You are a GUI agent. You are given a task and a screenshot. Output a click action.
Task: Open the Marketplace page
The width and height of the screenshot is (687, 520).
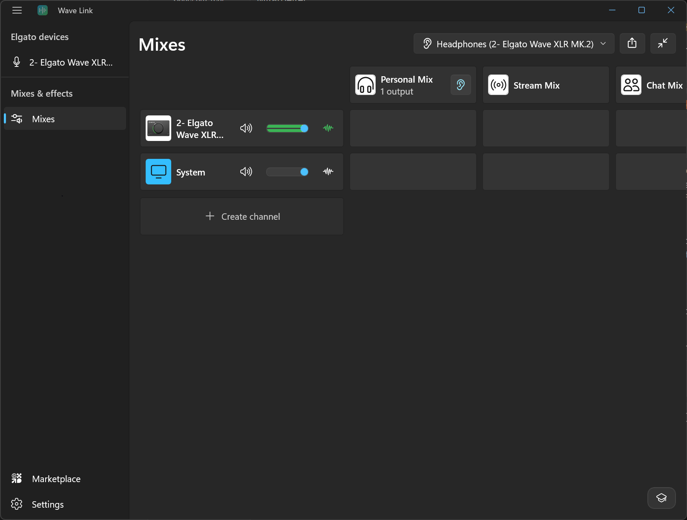[x=65, y=479]
